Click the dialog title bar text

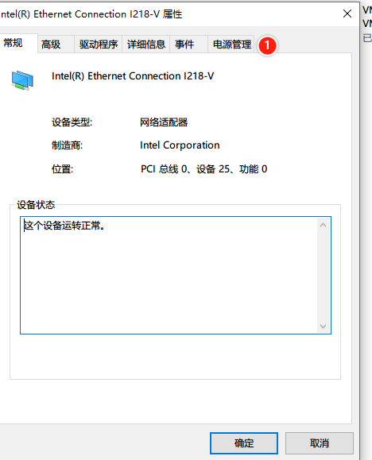(x=91, y=14)
